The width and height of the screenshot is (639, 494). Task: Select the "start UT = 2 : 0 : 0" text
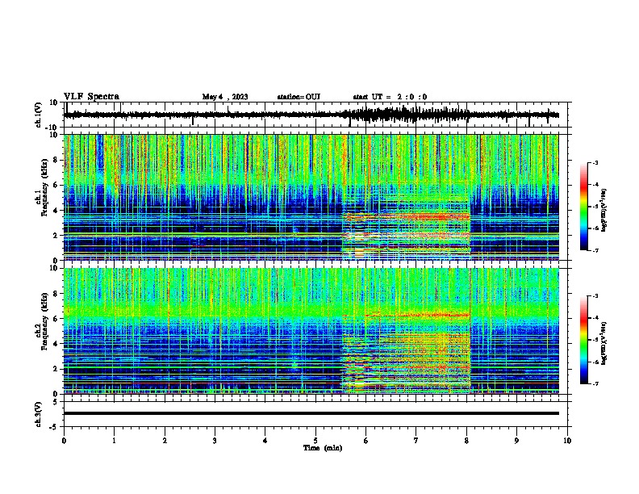[x=390, y=97]
